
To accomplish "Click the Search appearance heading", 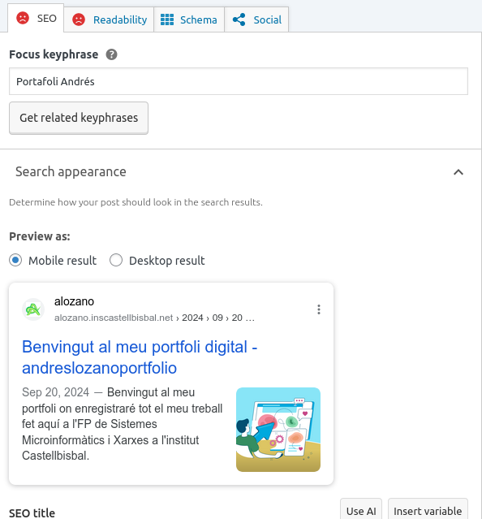I will pos(71,172).
